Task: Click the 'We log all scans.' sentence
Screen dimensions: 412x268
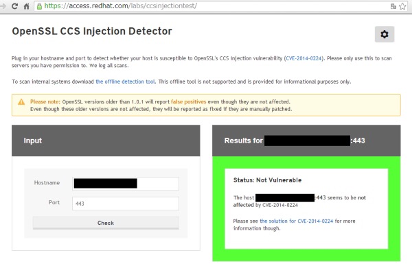Action: coord(108,66)
